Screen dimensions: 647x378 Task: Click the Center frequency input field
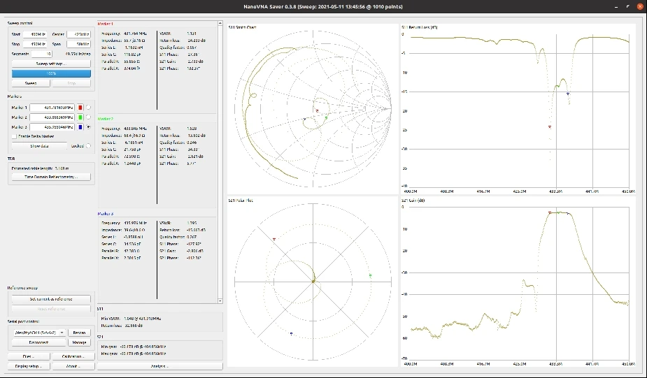[x=79, y=34]
